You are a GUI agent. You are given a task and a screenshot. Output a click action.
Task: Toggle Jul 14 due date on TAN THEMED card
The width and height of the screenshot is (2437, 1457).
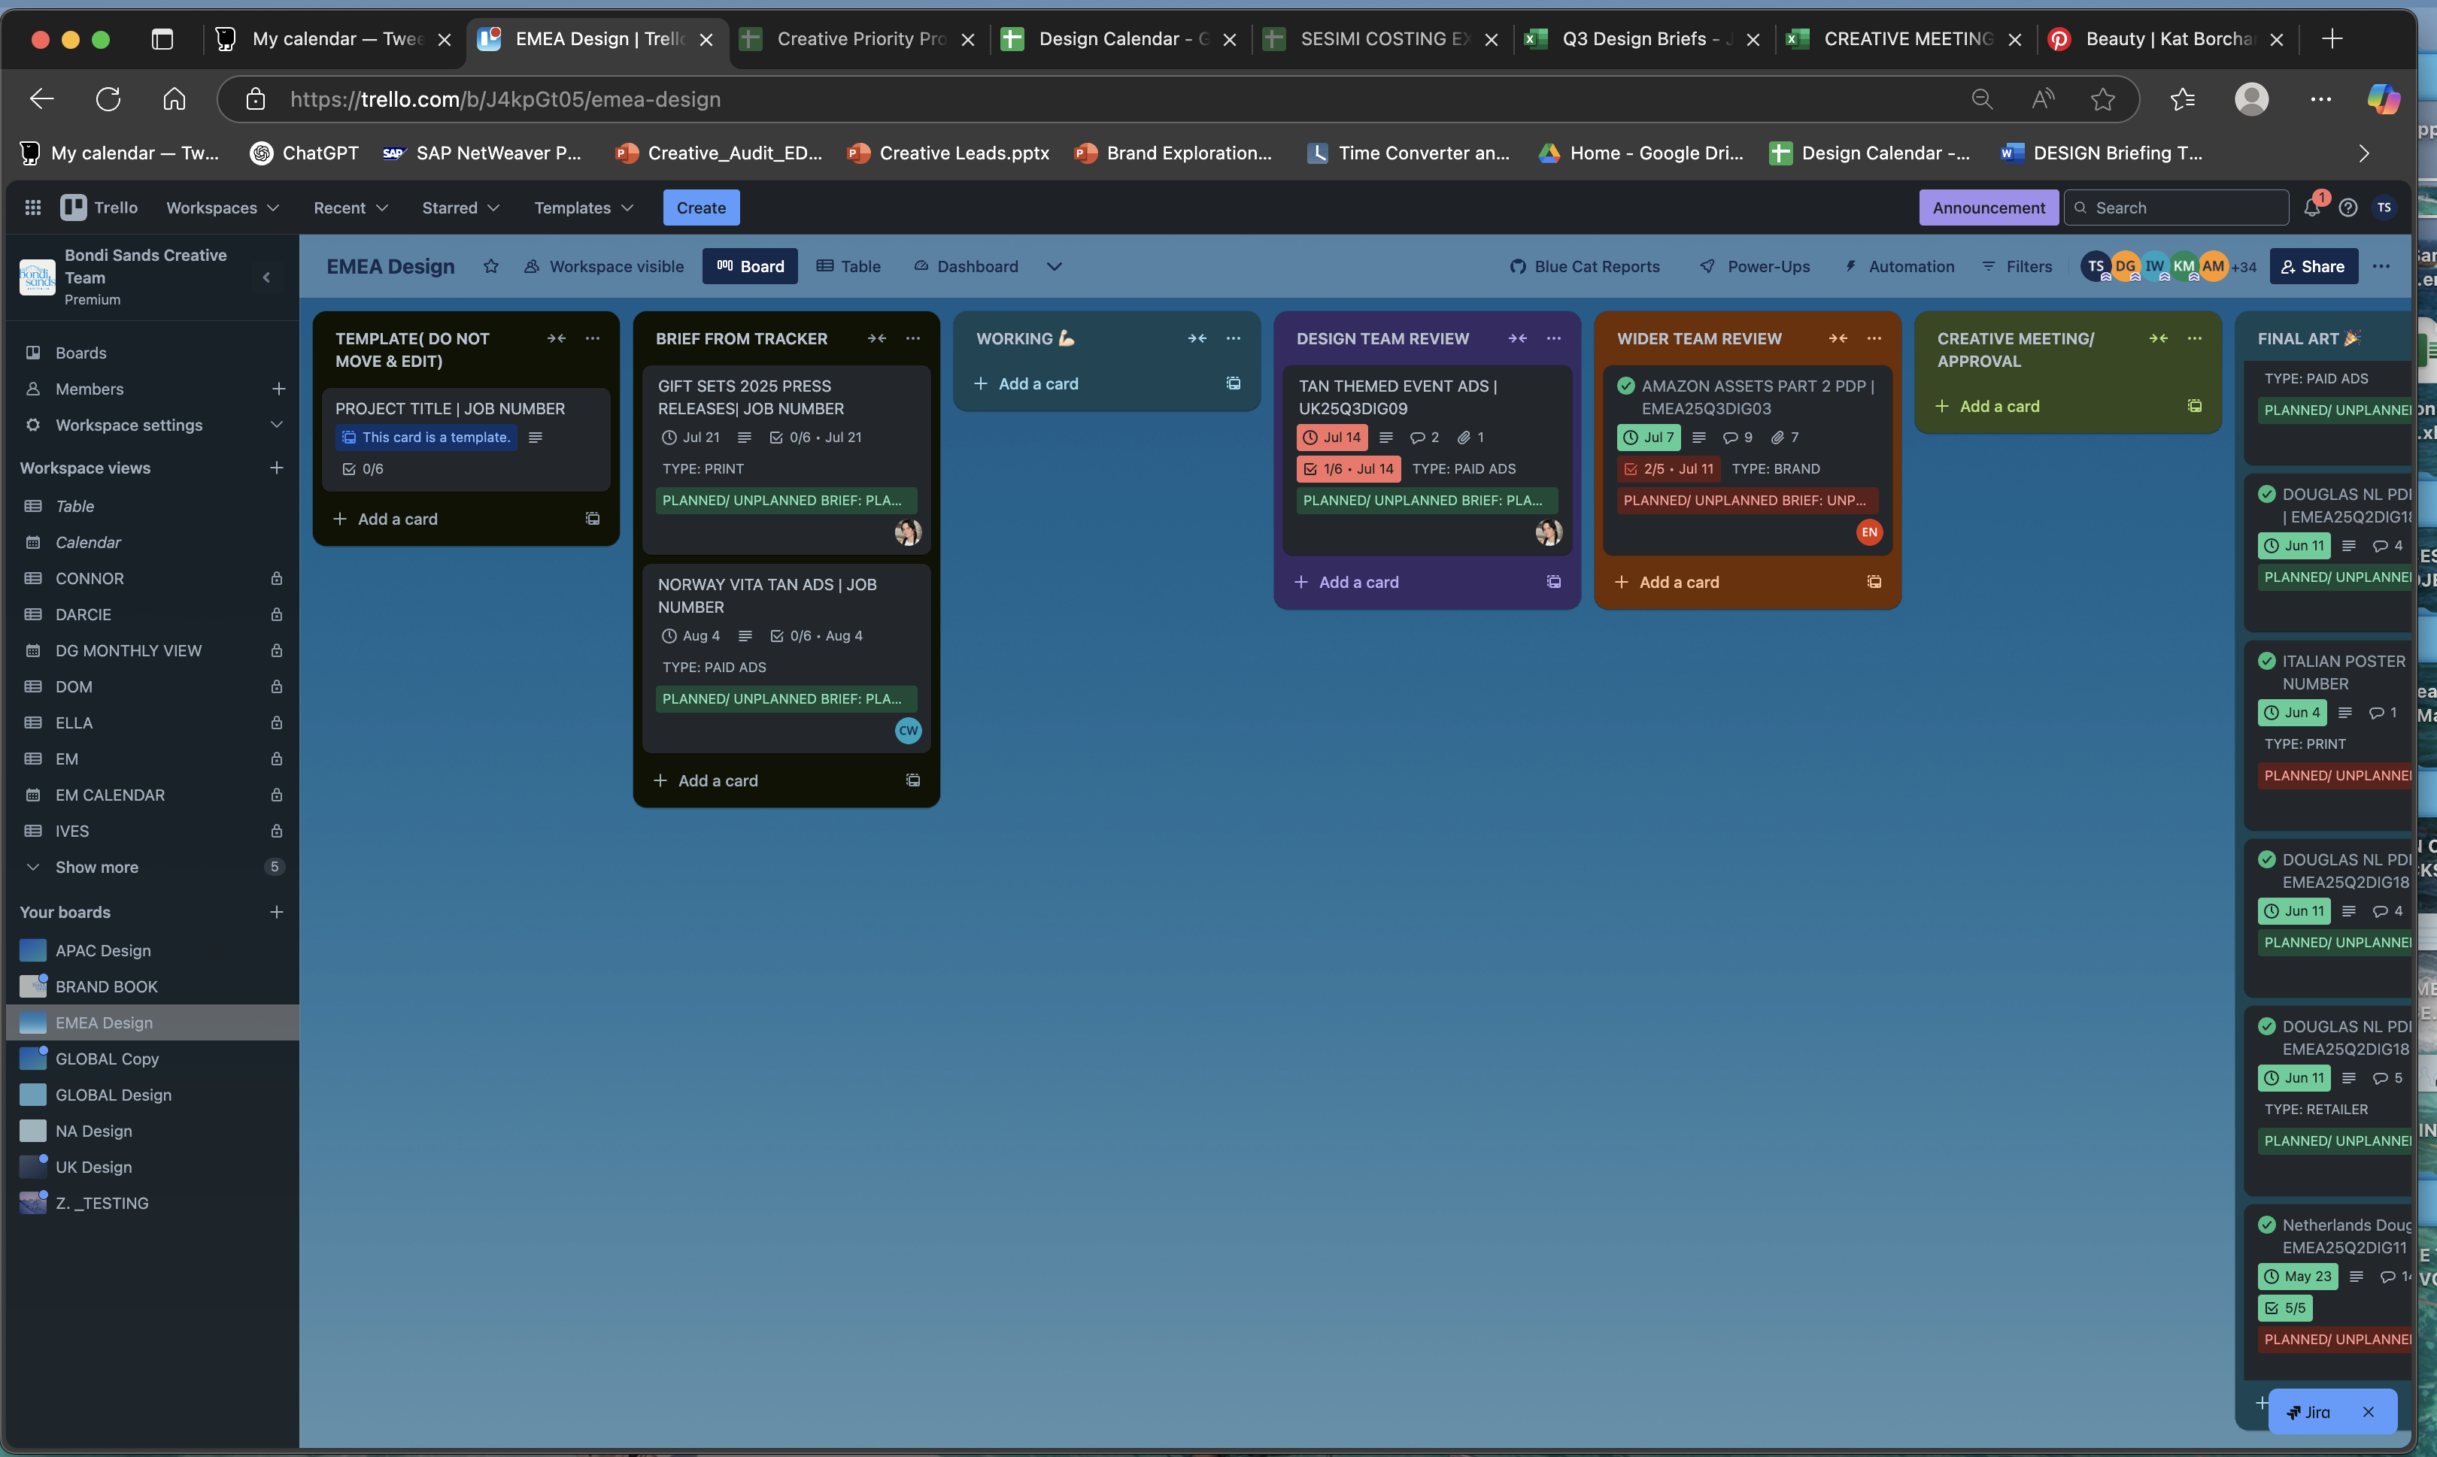(1331, 437)
